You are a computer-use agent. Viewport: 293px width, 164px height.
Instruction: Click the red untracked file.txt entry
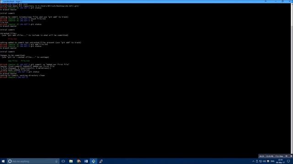click(x=12, y=39)
